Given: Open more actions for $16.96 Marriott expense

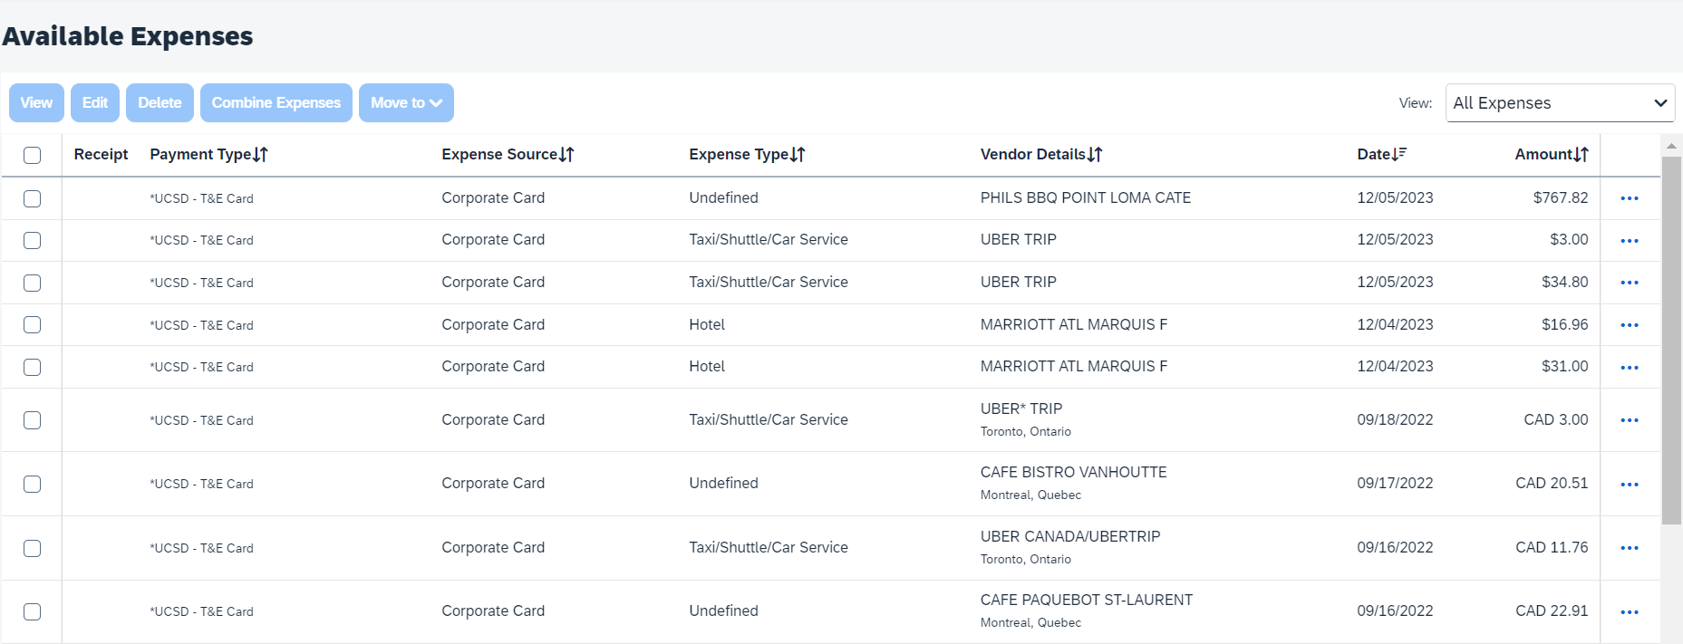Looking at the screenshot, I should [1629, 325].
